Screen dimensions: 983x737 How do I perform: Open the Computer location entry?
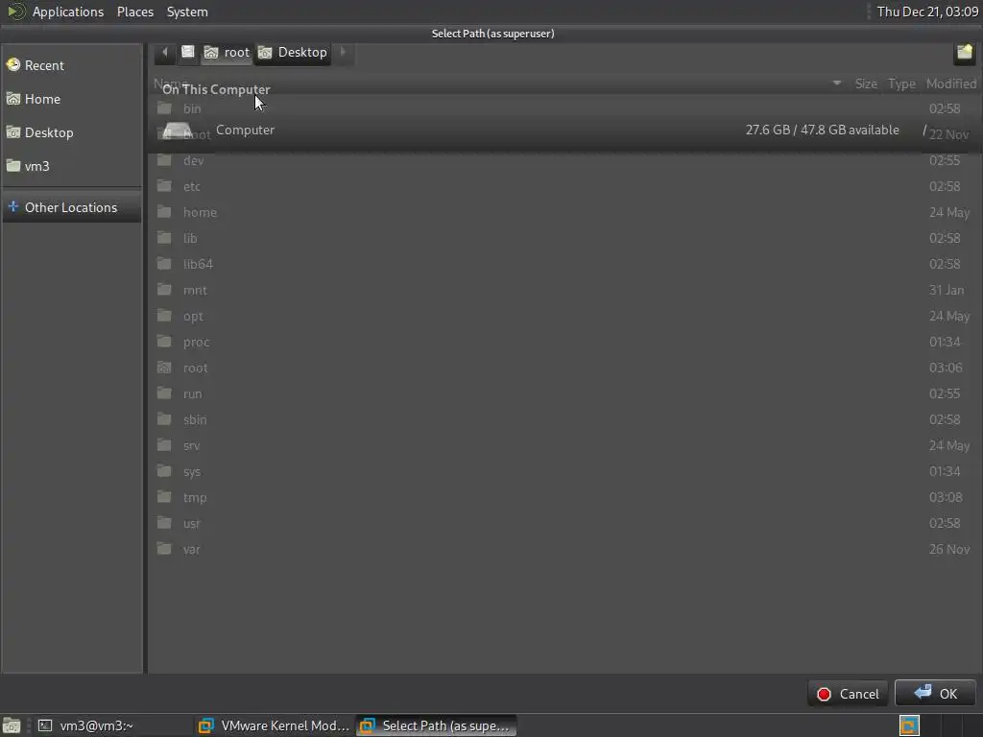[x=565, y=131]
